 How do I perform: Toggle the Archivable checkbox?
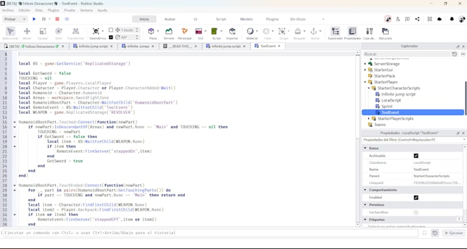point(416,156)
